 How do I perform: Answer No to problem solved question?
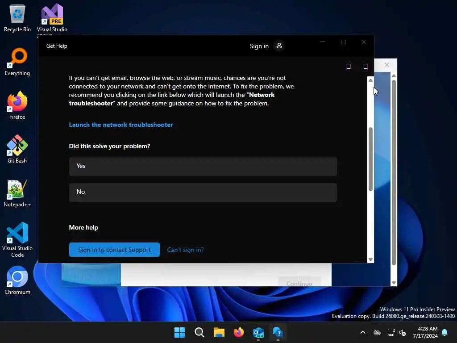point(203,192)
